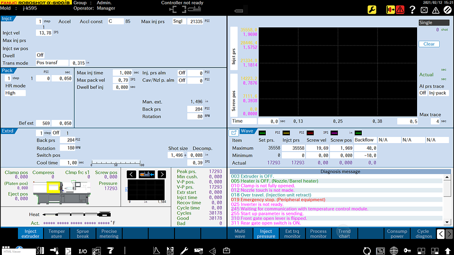Screen dimensions: 454x255
Task: Open the key access-level icon
Action: [407, 250]
